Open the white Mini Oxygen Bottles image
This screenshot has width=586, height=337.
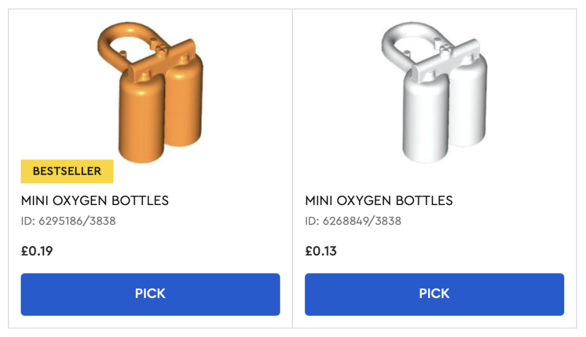(434, 91)
